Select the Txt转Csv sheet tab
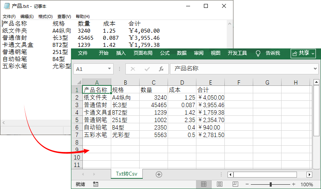Viewport: 321px width, 189px height. pos(127,174)
